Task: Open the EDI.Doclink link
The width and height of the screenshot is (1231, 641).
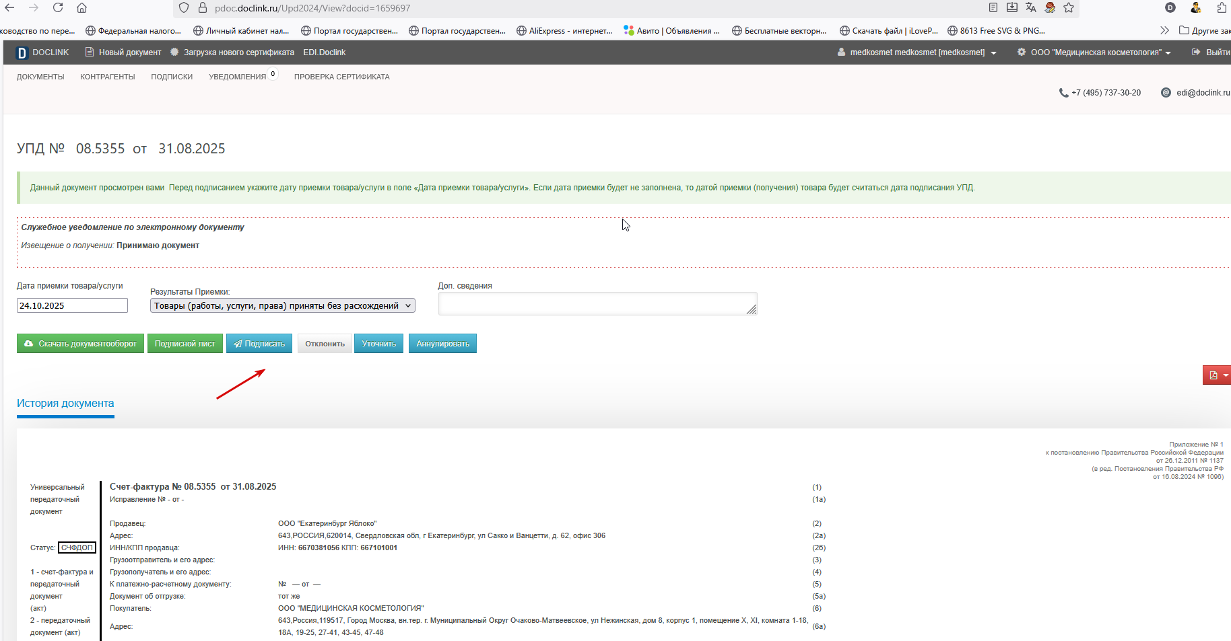Action: [x=325, y=52]
